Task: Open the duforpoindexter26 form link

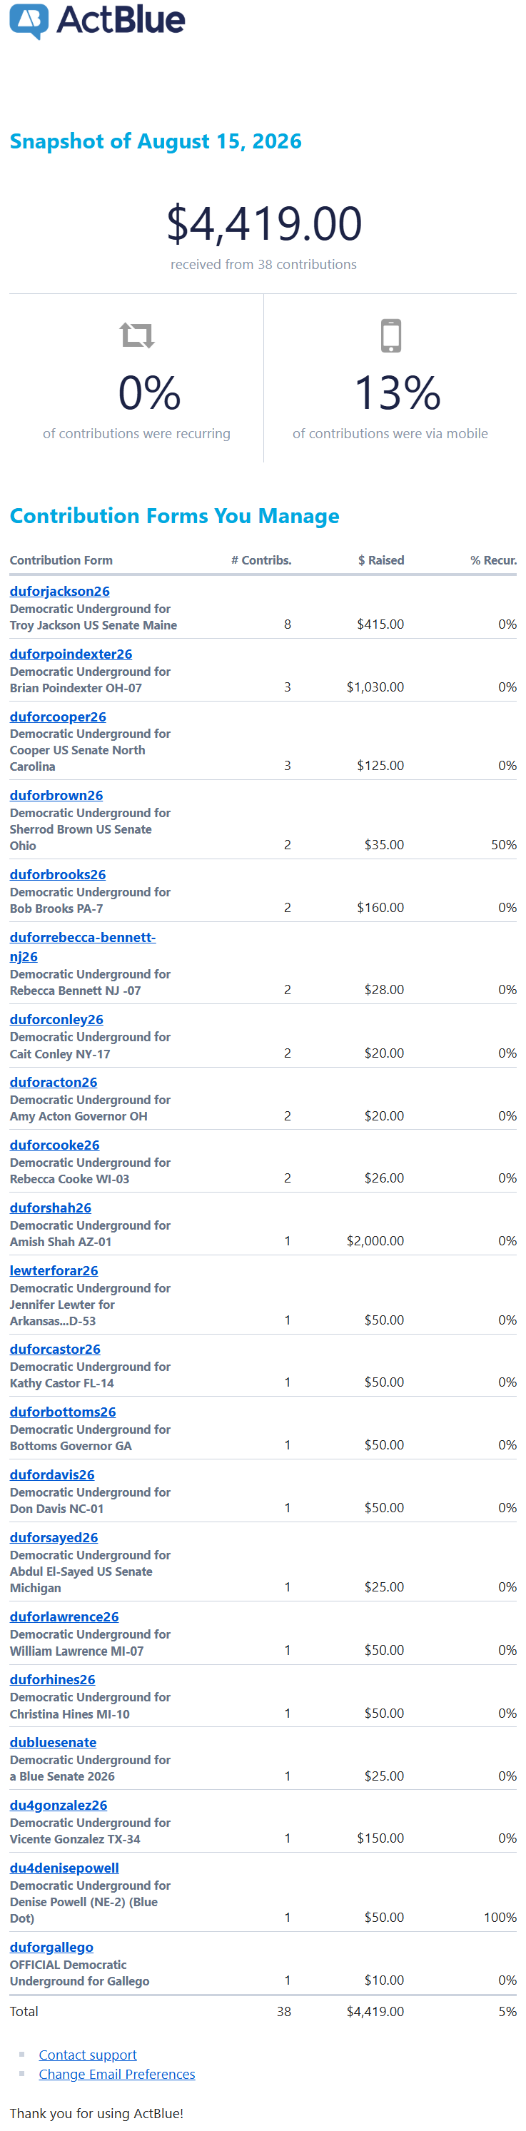Action: pos(71,654)
